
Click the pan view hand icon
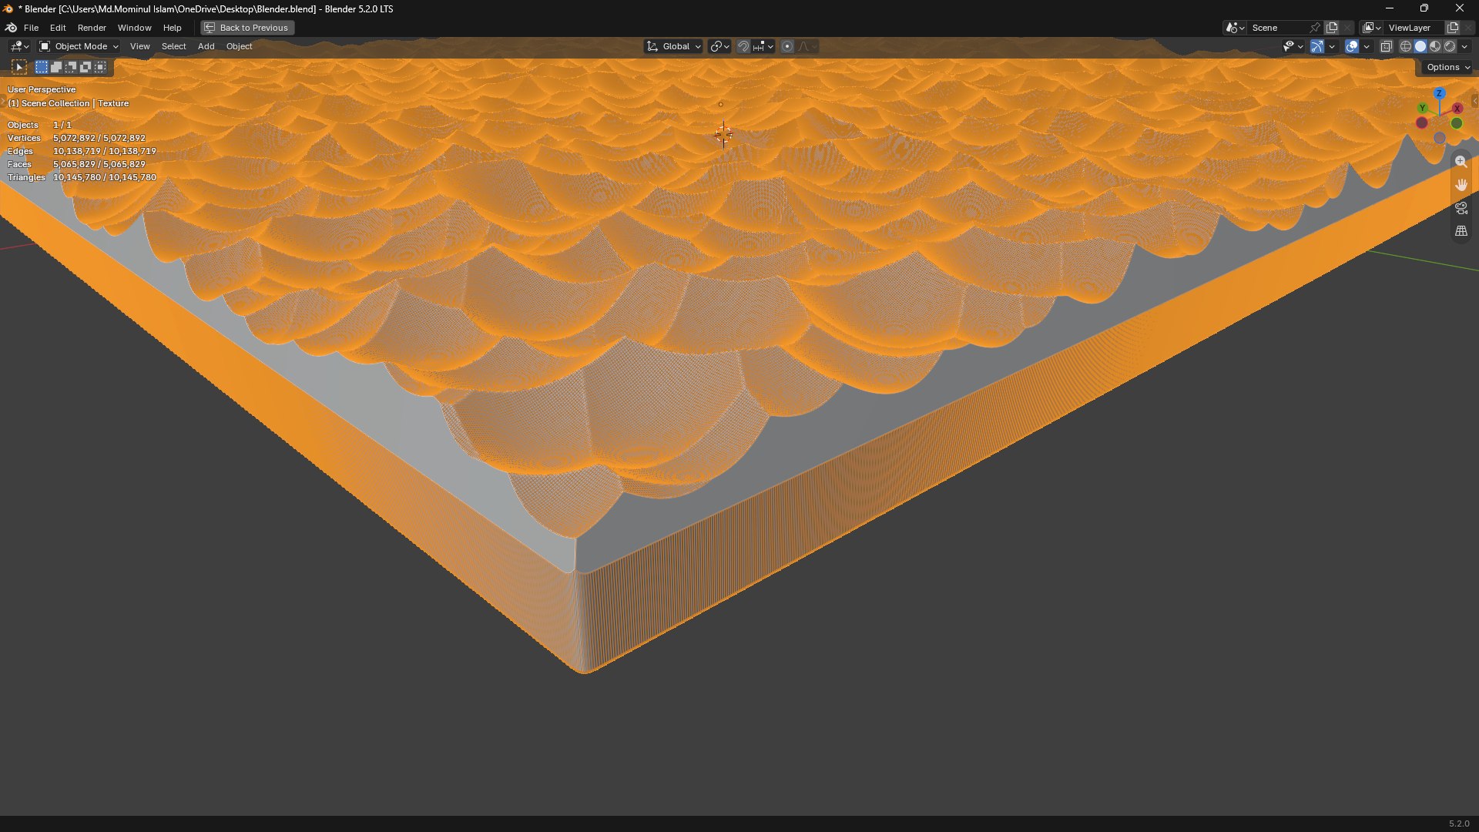[x=1461, y=185]
